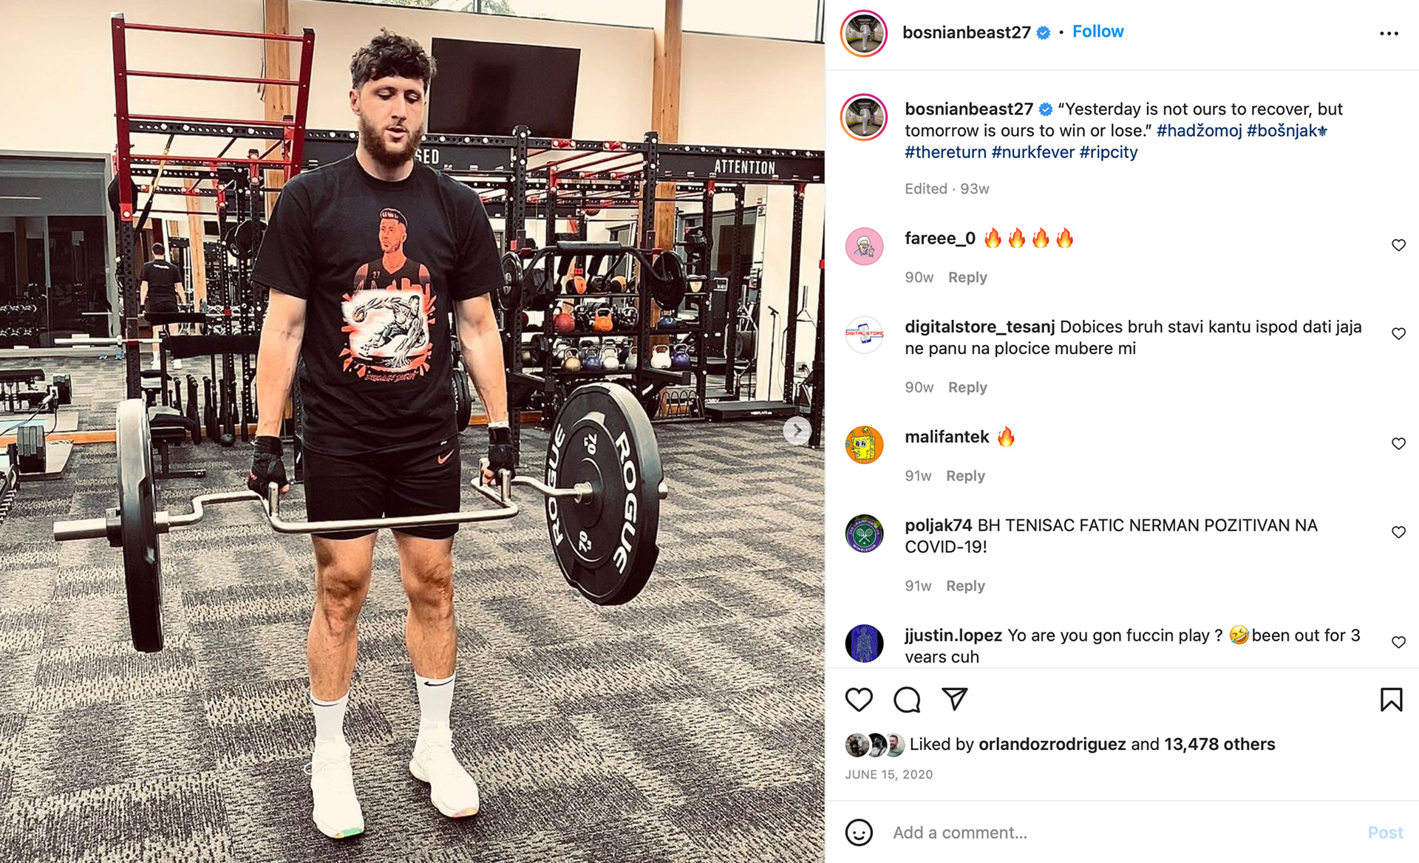1419x863 pixels.
Task: Like fareee_0's comment
Action: (1398, 245)
